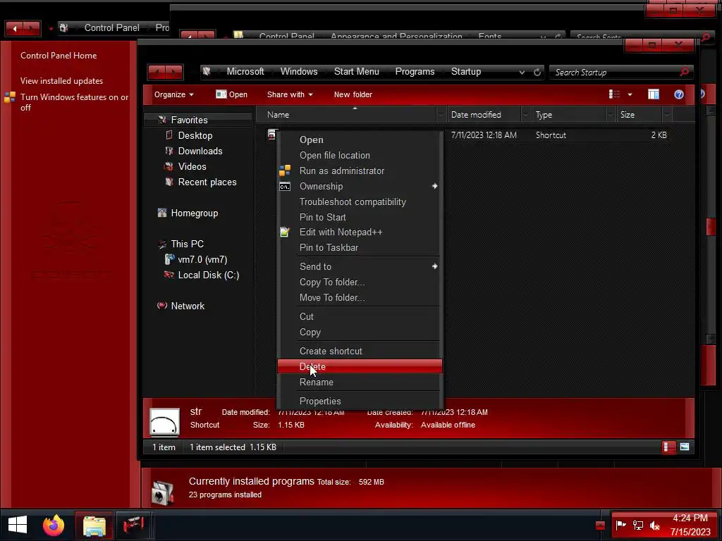Select Create shortcut menu entry

tap(360, 351)
